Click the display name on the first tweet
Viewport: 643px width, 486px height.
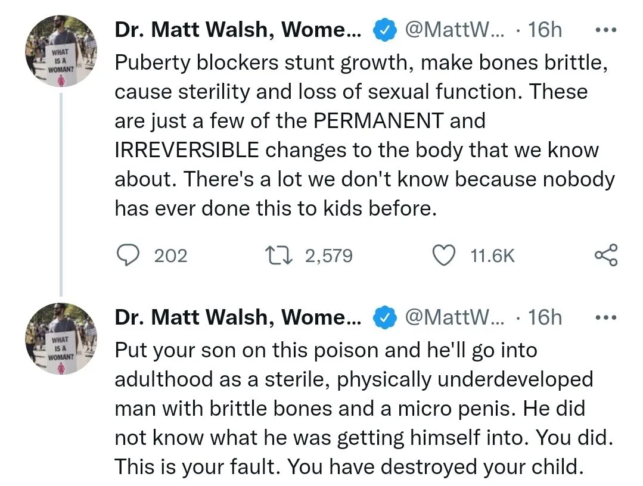pos(238,30)
